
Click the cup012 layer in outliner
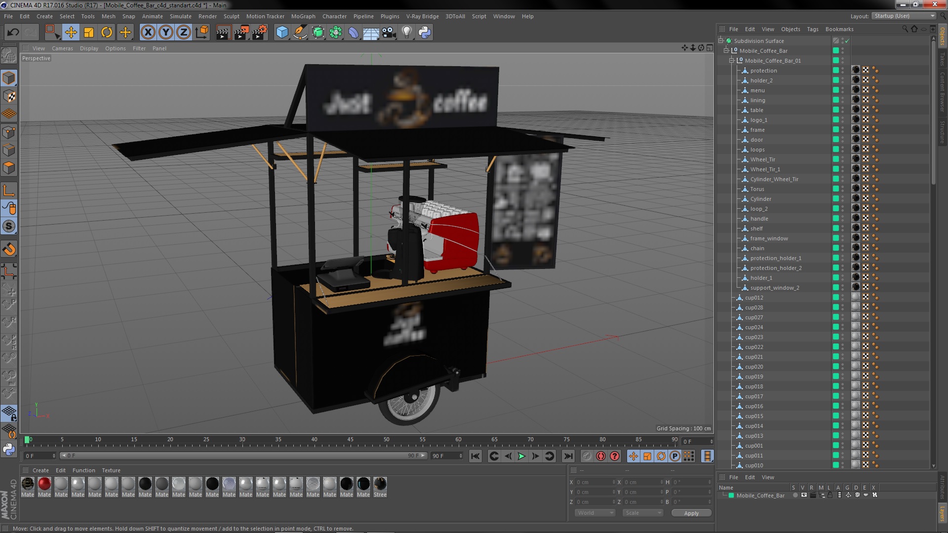[x=753, y=298]
